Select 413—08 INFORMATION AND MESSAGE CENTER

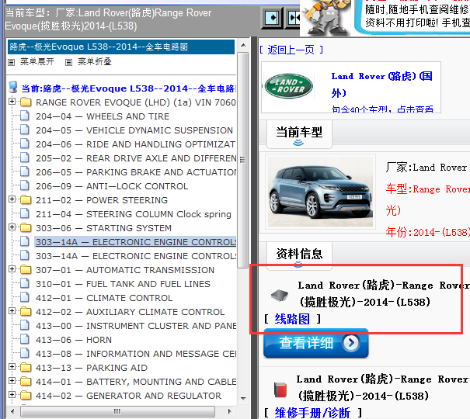coord(136,354)
